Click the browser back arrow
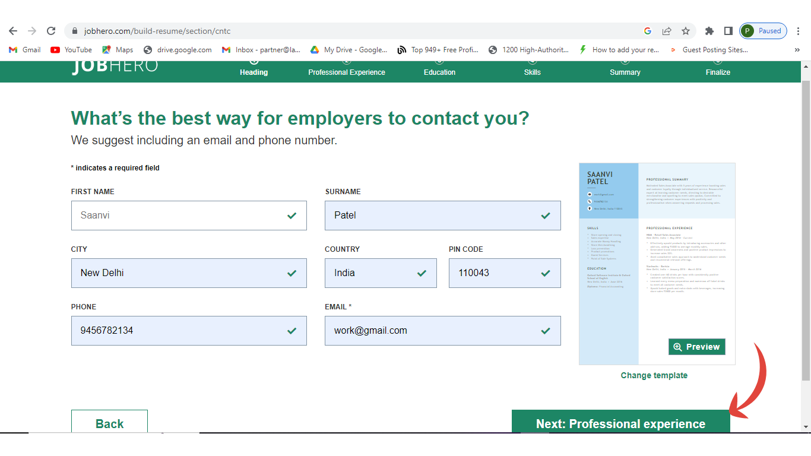Screen dimensions: 811x456 click(x=13, y=31)
